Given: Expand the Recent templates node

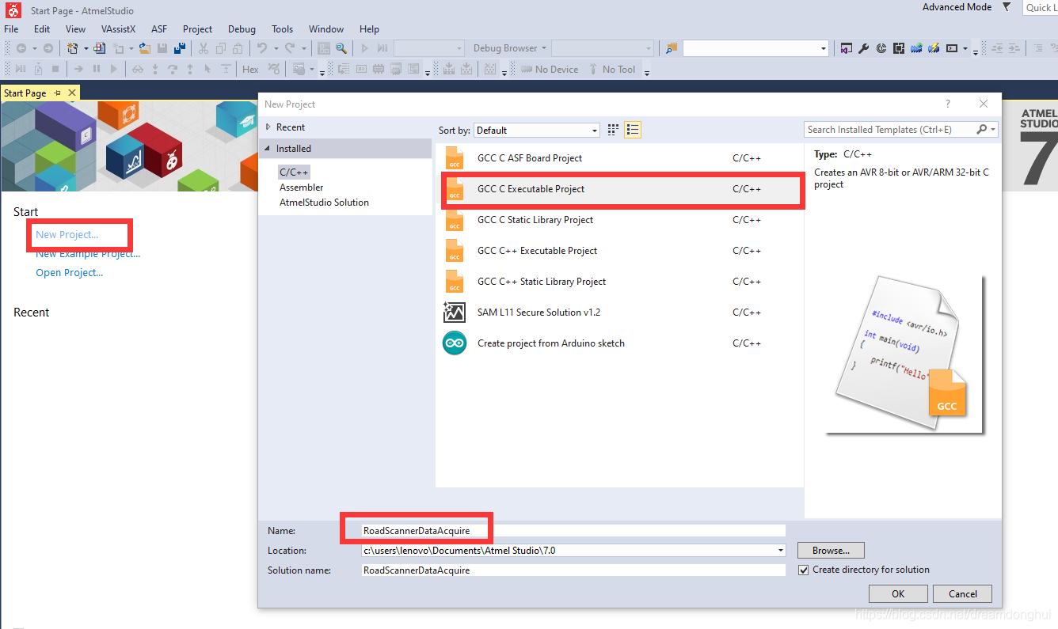Looking at the screenshot, I should point(269,127).
